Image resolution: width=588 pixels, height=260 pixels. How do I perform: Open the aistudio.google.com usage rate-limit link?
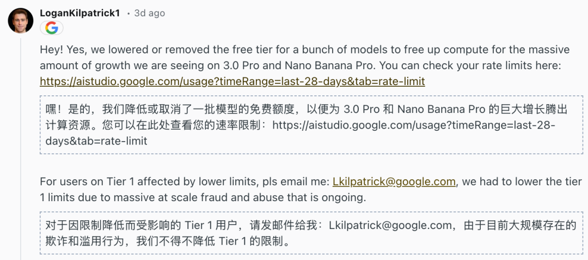pos(232,81)
